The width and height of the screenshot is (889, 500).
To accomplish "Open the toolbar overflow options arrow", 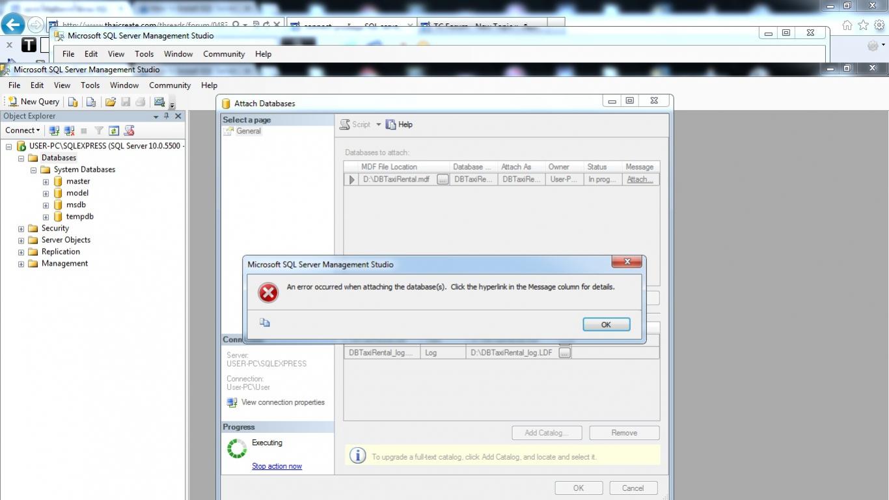I will 172,105.
